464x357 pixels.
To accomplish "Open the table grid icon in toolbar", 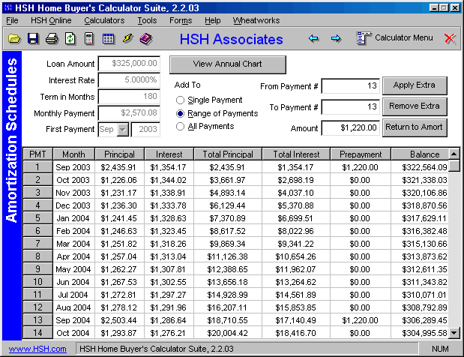I will (x=108, y=39).
